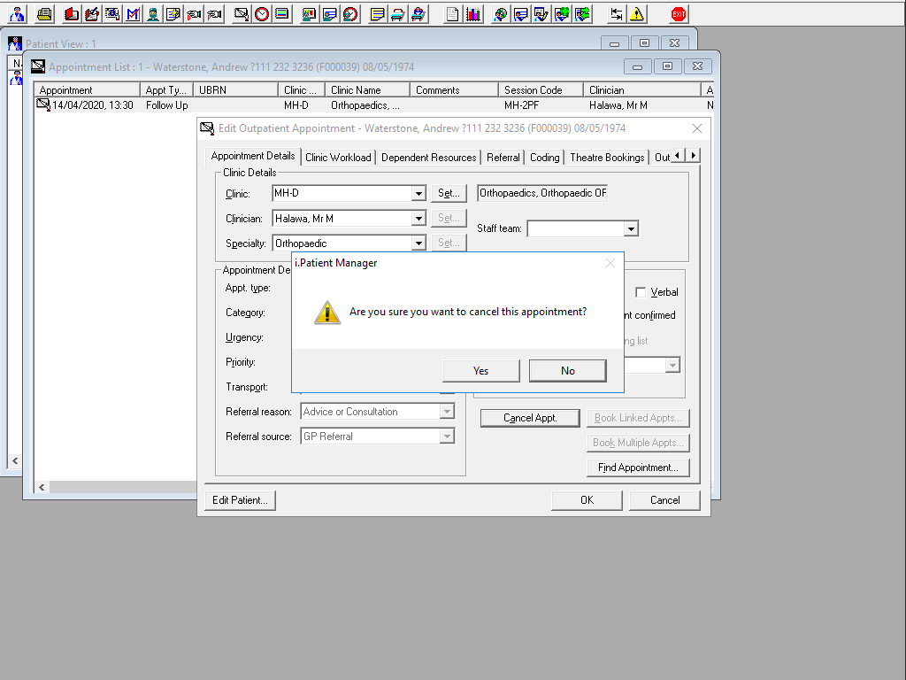Click the pointing hand D toolbar icon
906x680 pixels.
[x=194, y=14]
